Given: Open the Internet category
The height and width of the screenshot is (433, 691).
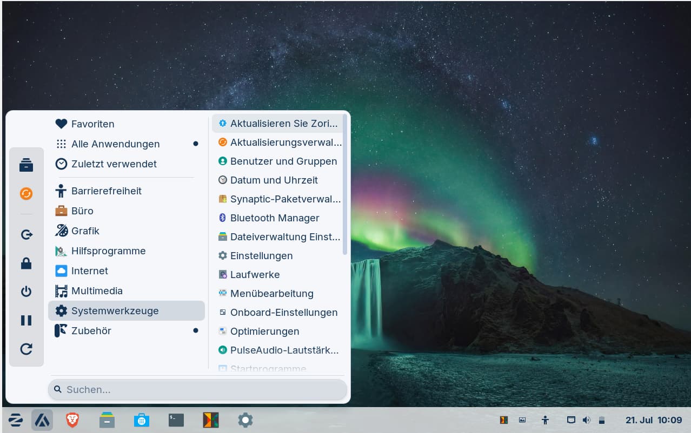Looking at the screenshot, I should 89,270.
